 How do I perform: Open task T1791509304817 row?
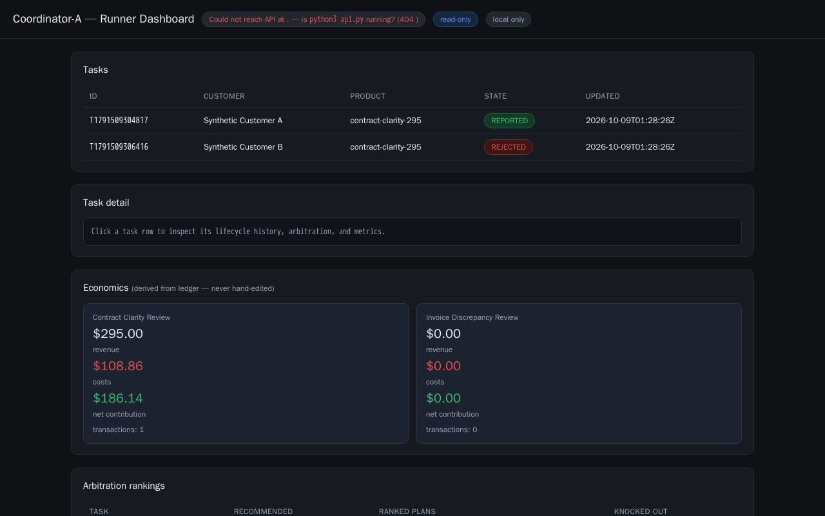[x=412, y=121]
